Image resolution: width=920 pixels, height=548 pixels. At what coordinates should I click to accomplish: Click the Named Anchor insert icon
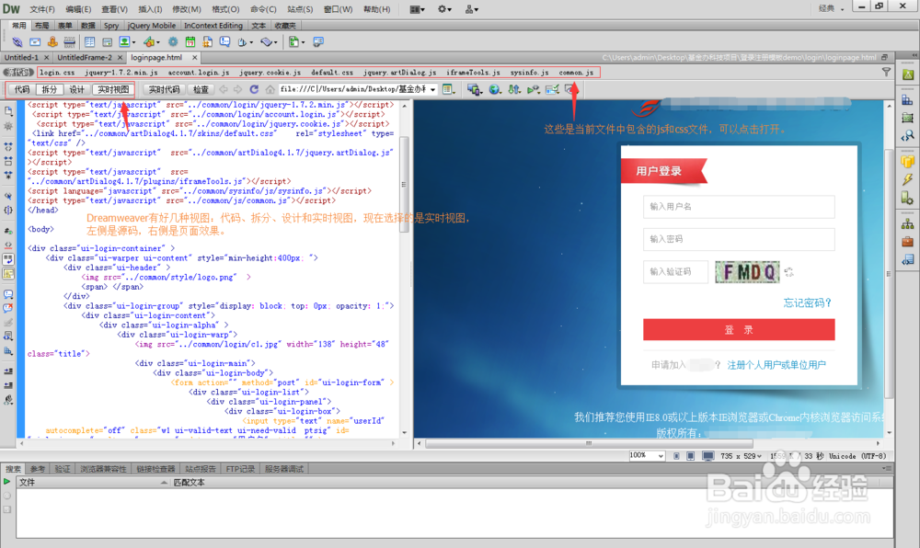click(52, 41)
